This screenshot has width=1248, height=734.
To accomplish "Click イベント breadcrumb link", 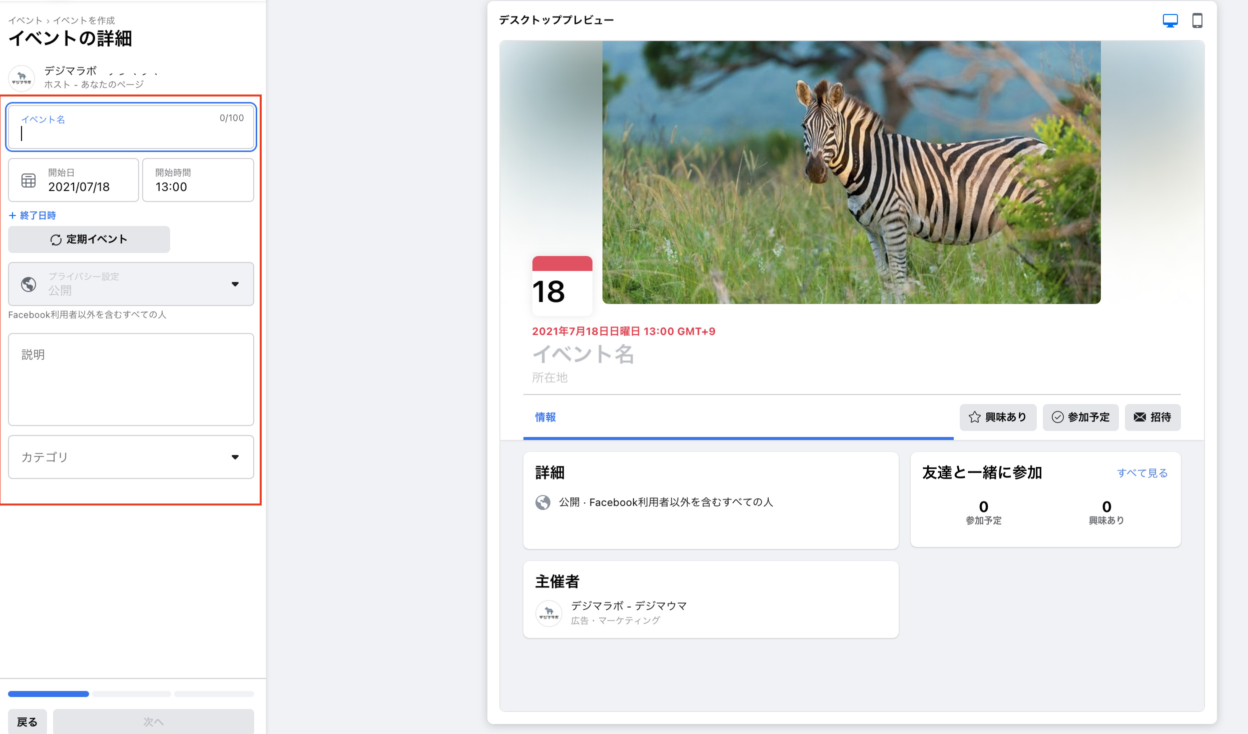I will click(25, 20).
